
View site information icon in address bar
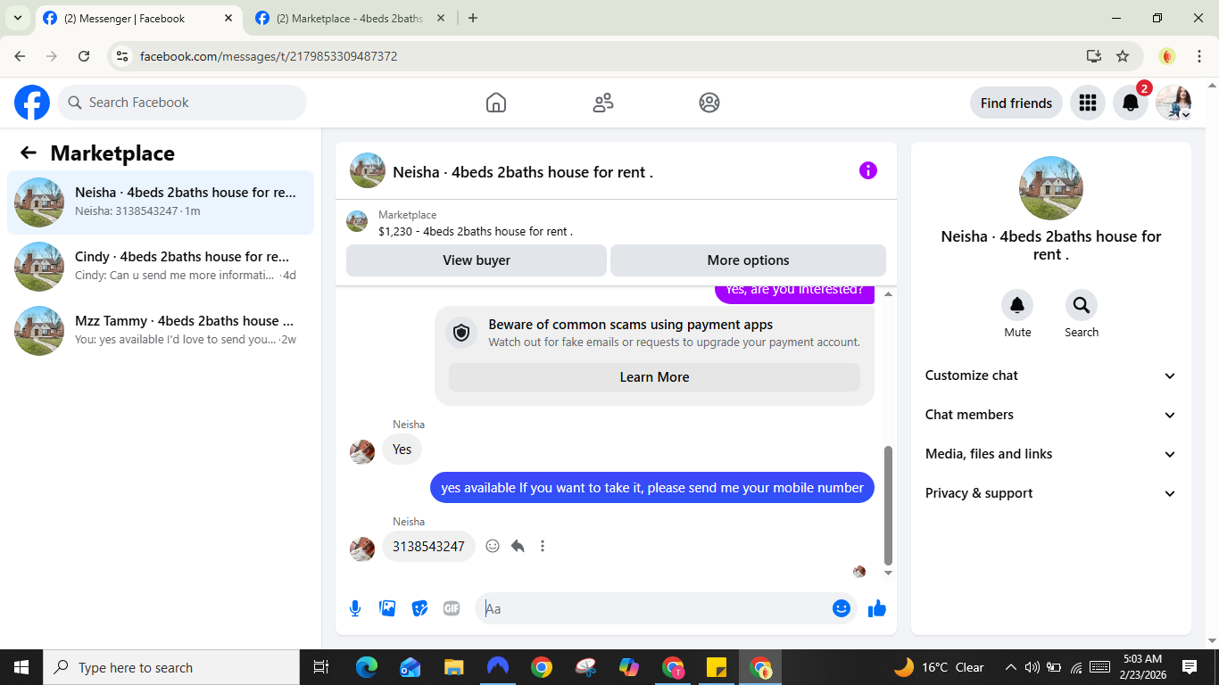pos(123,56)
